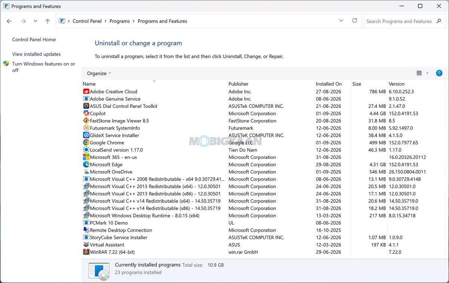Select the GlideX Service Installer icon
The height and width of the screenshot is (283, 449).
pos(86,135)
